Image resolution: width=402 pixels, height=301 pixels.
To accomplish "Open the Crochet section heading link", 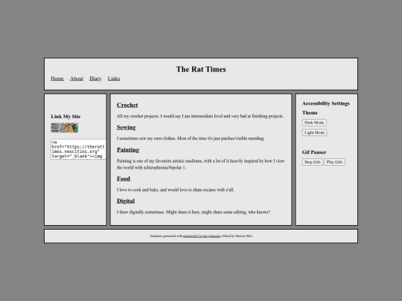I will pyautogui.click(x=127, y=105).
